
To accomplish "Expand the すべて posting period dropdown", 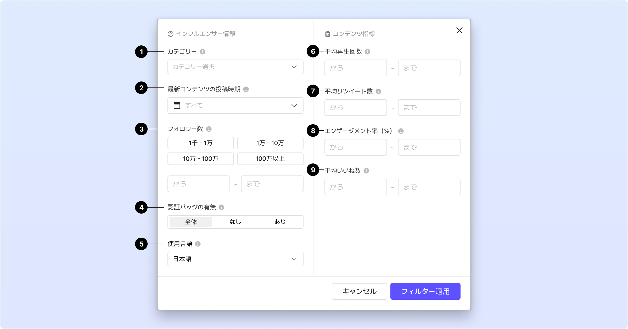I will (x=235, y=105).
